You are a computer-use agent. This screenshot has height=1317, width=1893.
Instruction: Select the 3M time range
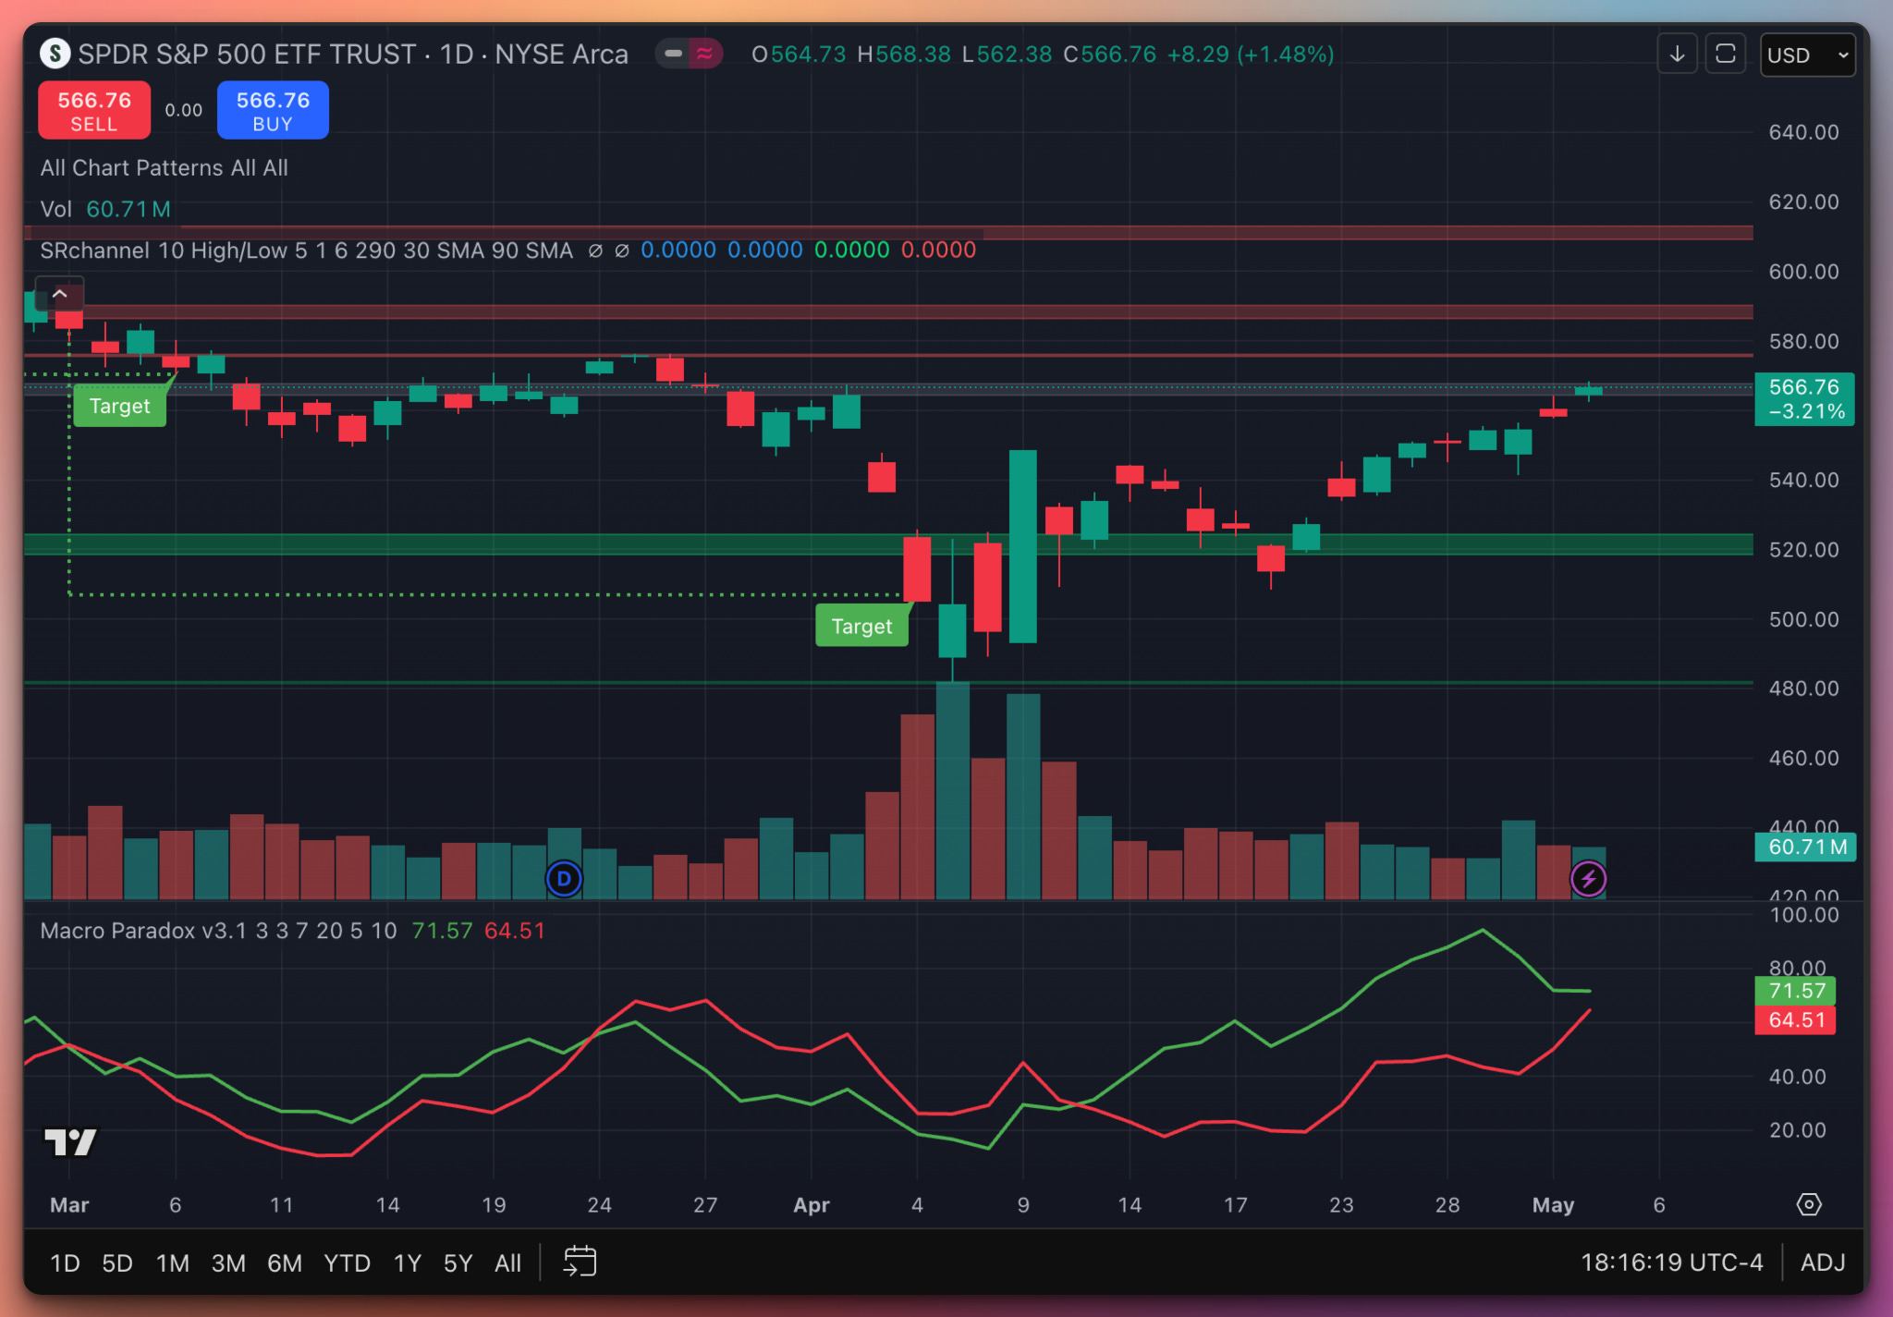(228, 1262)
